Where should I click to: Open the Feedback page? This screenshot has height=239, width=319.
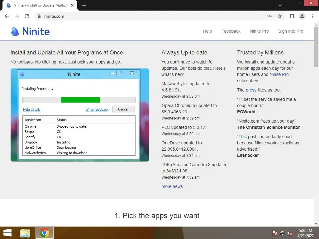231,31
